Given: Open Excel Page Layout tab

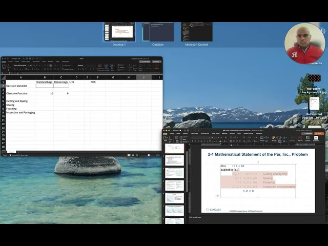Looking at the screenshot, I should 26,61.
